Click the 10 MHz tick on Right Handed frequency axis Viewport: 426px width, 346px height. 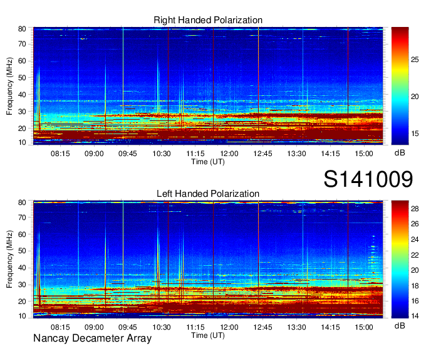point(22,142)
